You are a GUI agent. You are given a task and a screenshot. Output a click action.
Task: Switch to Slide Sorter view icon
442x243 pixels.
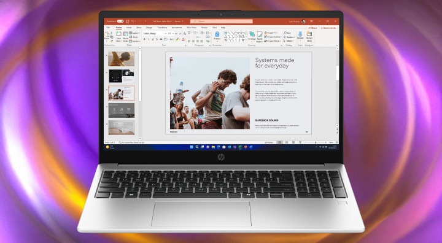click(x=287, y=142)
